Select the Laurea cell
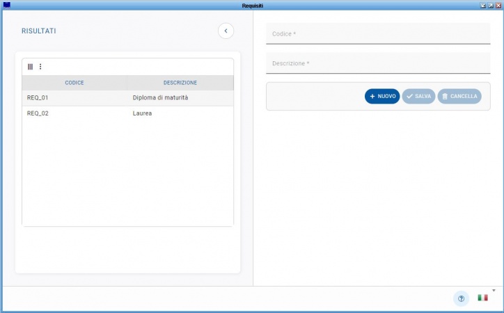The height and width of the screenshot is (313, 504). 180,113
